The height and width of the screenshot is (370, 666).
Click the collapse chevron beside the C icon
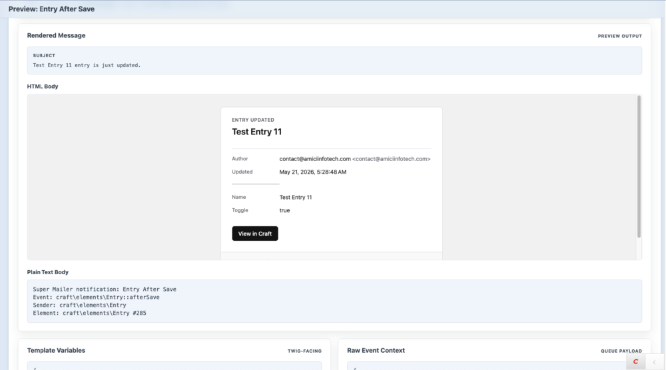(x=654, y=362)
